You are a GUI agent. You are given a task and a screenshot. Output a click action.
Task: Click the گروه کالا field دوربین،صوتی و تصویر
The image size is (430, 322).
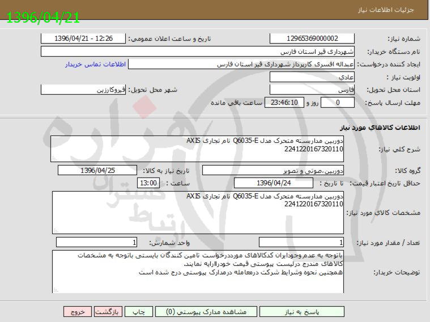273,170
